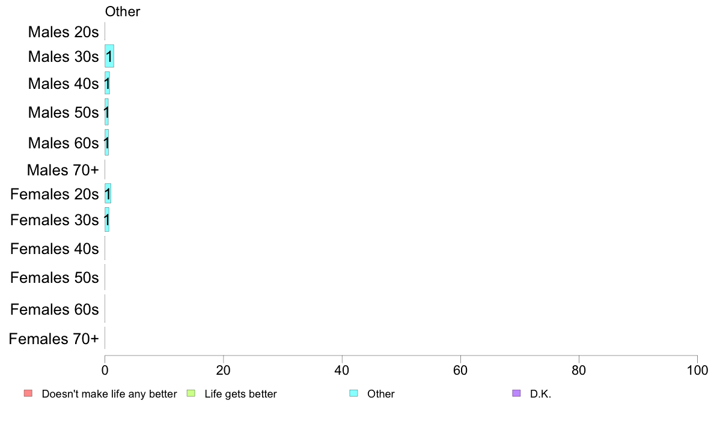This screenshot has height=442, width=714.
Task: Click the cyan bar for Females 30s
Action: [107, 220]
